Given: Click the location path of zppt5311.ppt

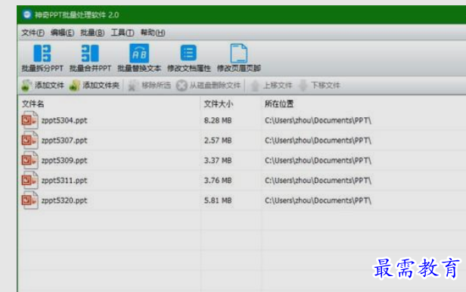Looking at the screenshot, I should click(318, 180).
